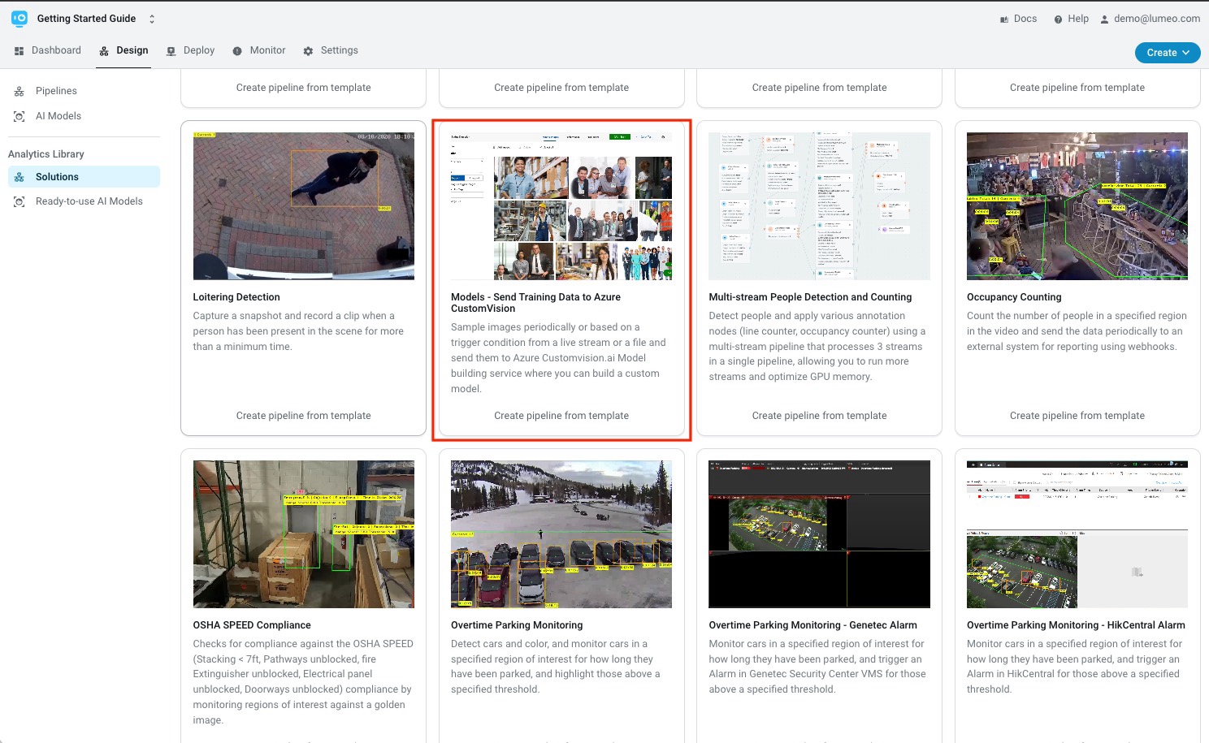Click Overtime Parking Monitoring - HikCentral Alarm title
Viewport: 1209px width, 743px height.
(x=1076, y=625)
